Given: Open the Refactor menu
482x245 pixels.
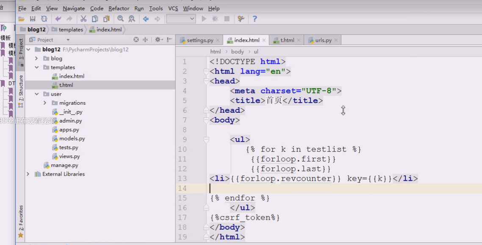Looking at the screenshot, I should (119, 8).
